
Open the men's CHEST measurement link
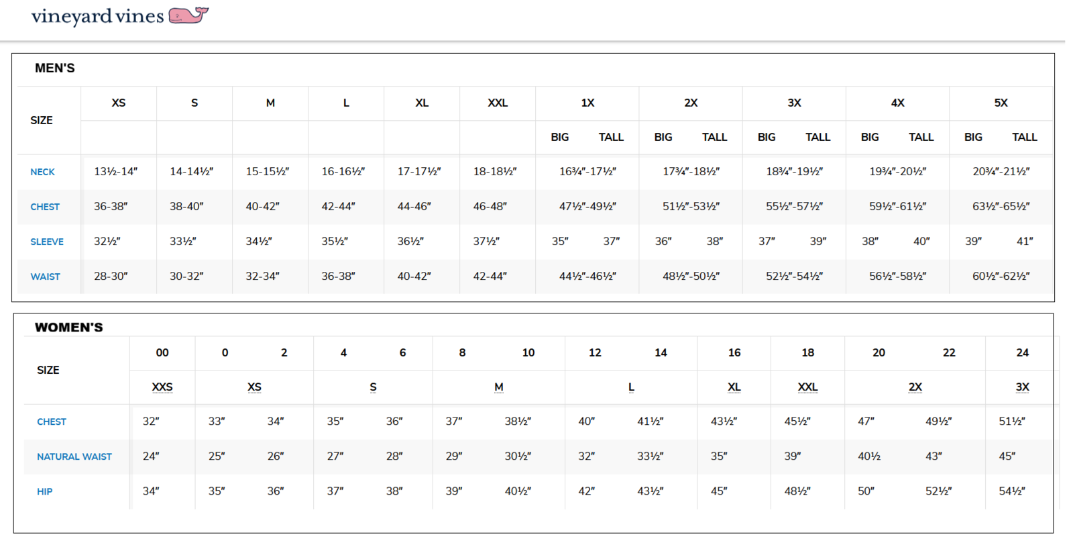point(45,207)
